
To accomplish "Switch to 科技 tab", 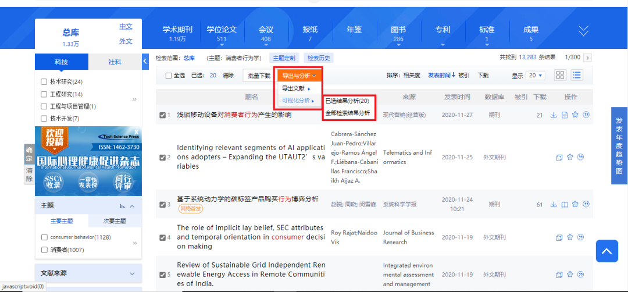I will coord(62,62).
